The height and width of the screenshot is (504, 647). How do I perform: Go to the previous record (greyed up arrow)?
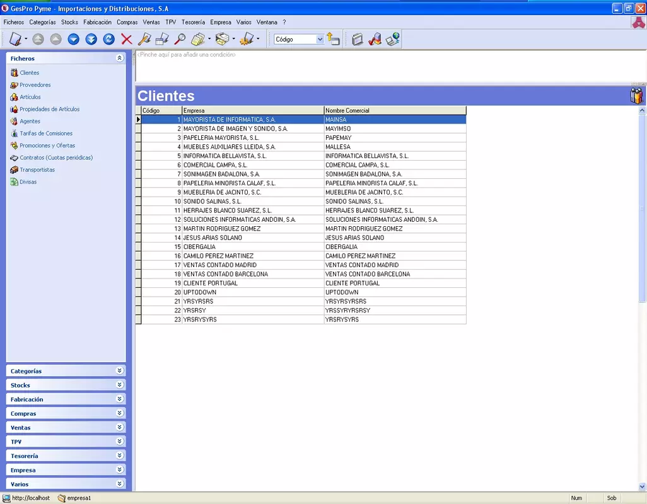55,39
